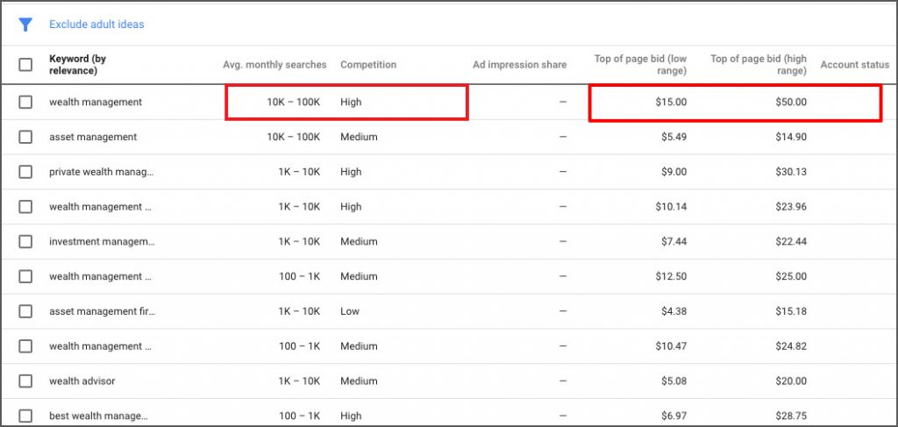The image size is (898, 427).
Task: Select checkbox for private wealth manag… row
Action: [25, 172]
